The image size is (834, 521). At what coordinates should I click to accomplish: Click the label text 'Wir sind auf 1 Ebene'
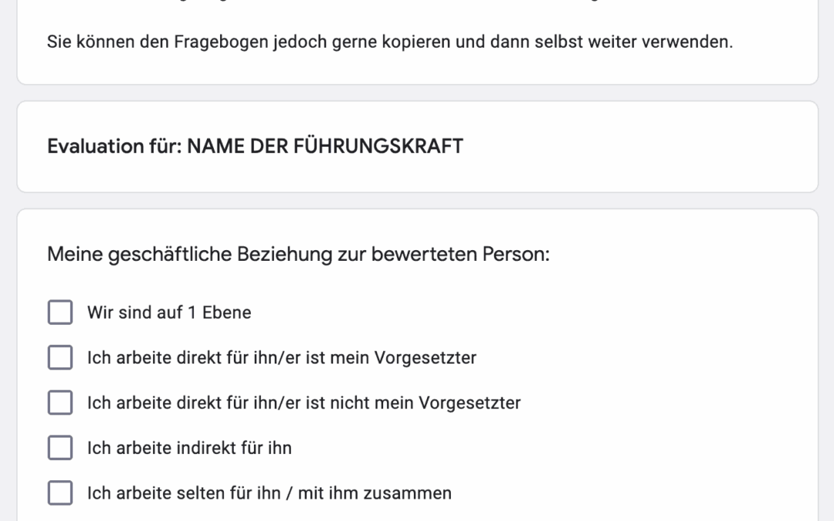point(169,313)
